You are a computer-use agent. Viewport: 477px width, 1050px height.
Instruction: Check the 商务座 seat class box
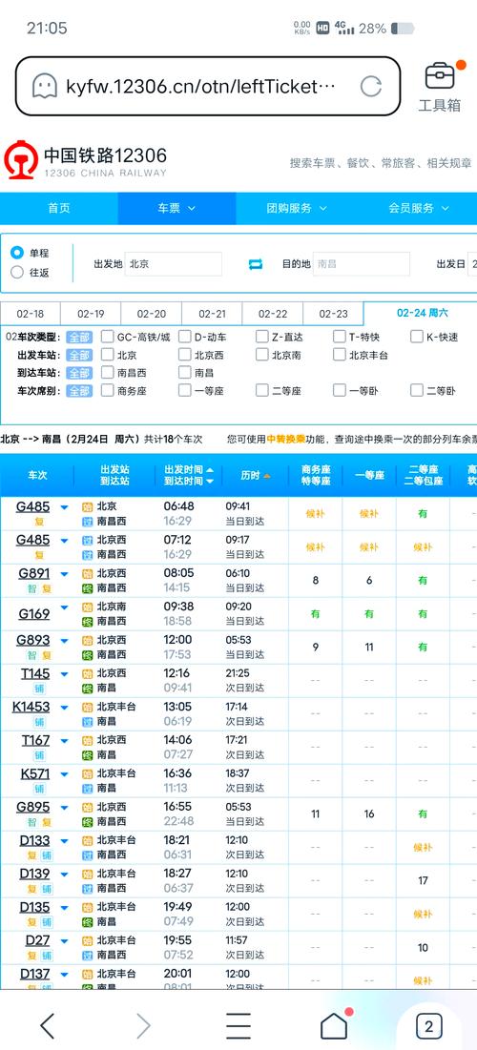point(107,391)
